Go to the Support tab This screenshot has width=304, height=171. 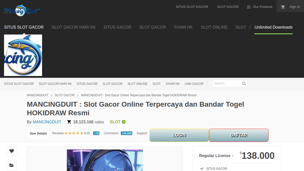142,133
